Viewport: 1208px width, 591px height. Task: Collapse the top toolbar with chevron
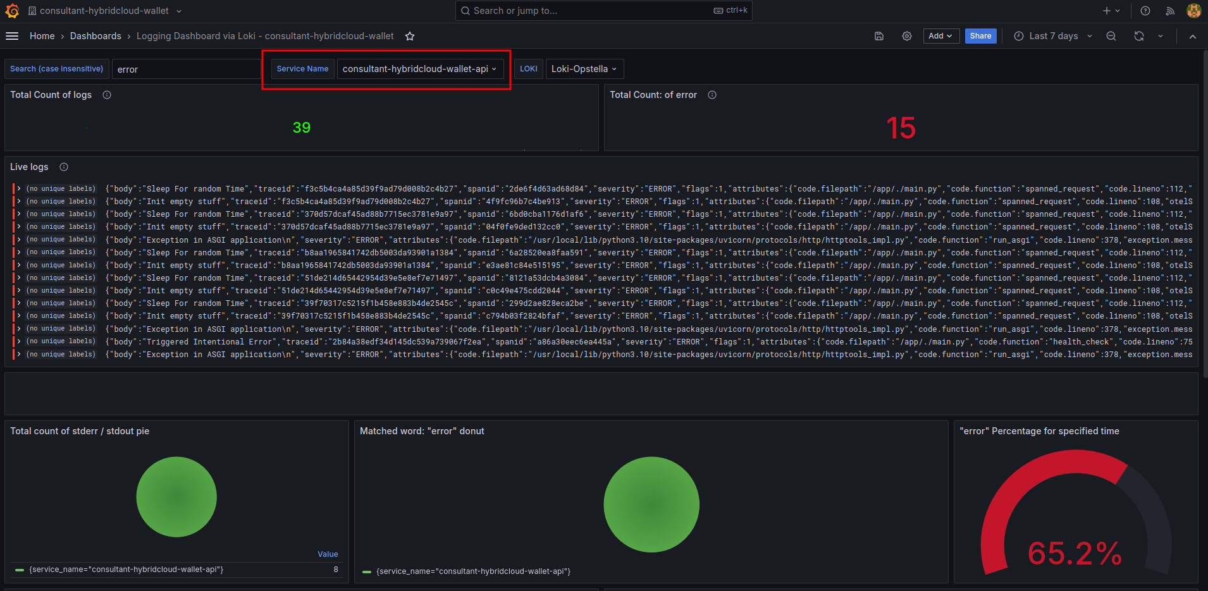click(1193, 36)
